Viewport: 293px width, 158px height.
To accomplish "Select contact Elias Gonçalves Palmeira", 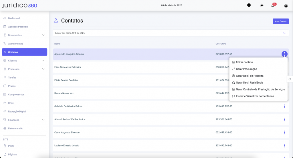I will pos(68,67).
